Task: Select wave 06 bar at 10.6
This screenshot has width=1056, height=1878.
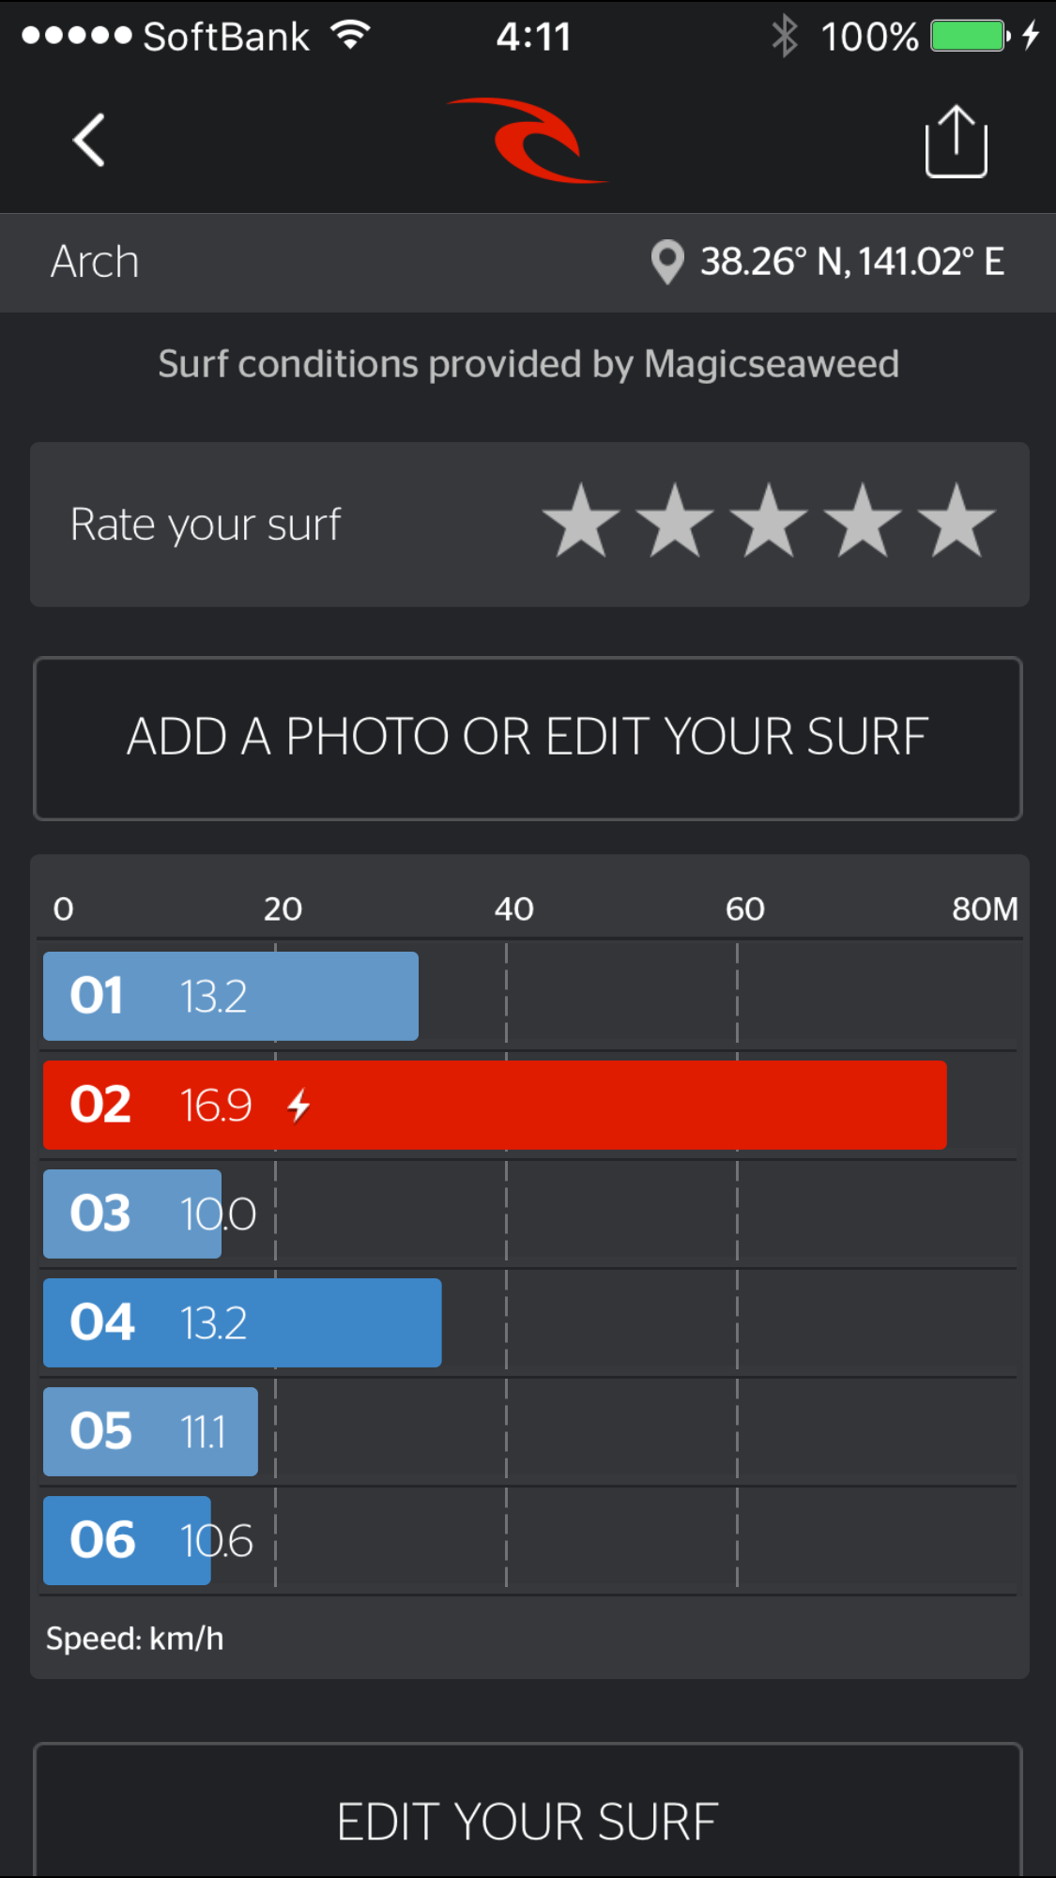Action: 127,1540
